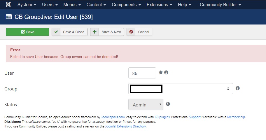Click 'Group owner can not be demoted!' message
This screenshot has width=266, height=140.
pos(89,57)
